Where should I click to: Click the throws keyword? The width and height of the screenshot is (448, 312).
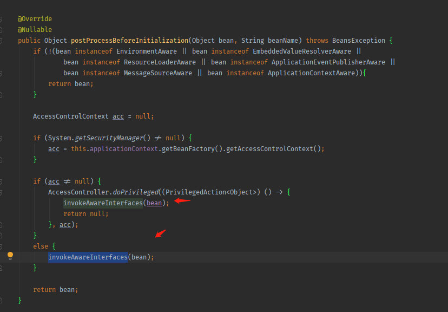click(x=317, y=41)
